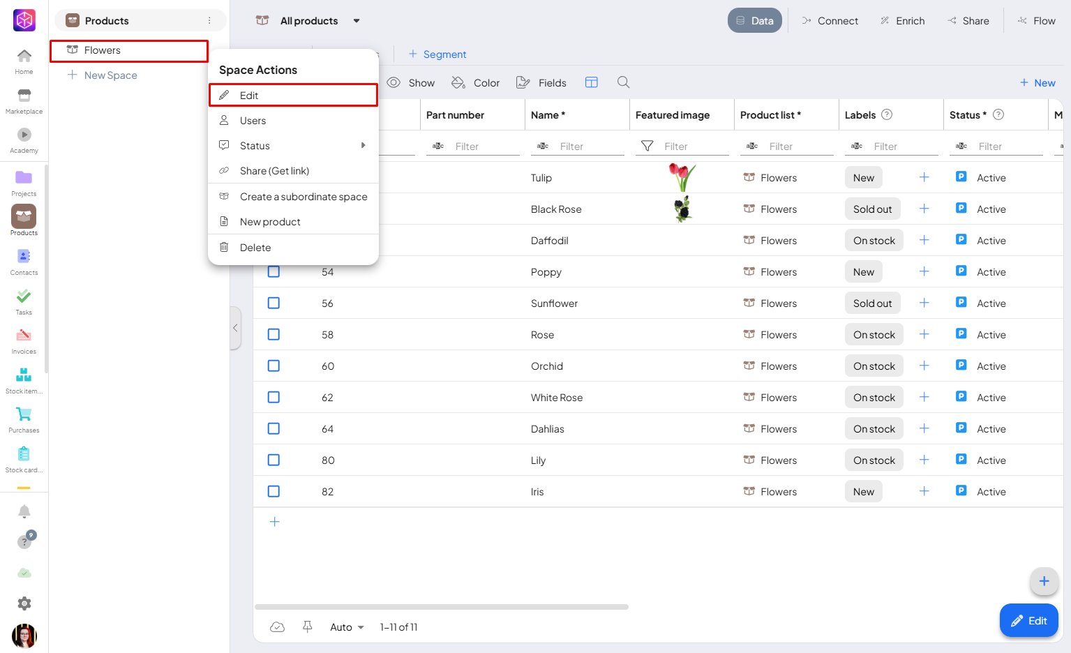The image size is (1071, 653).
Task: Click the notifications bell icon
Action: pos(24,511)
